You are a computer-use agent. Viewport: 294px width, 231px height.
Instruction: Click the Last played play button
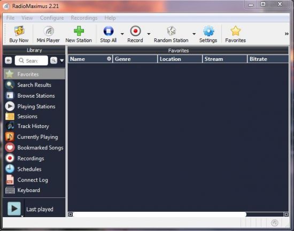pyautogui.click(x=14, y=209)
